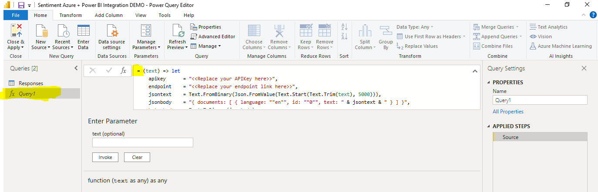Image resolution: width=598 pixels, height=192 pixels.
Task: Click the Refresh Preview icon
Action: pos(178,31)
